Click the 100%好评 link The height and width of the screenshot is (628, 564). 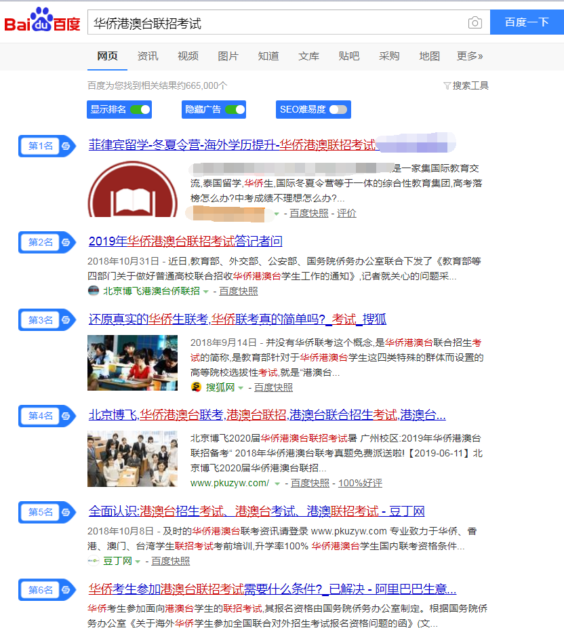[360, 484]
